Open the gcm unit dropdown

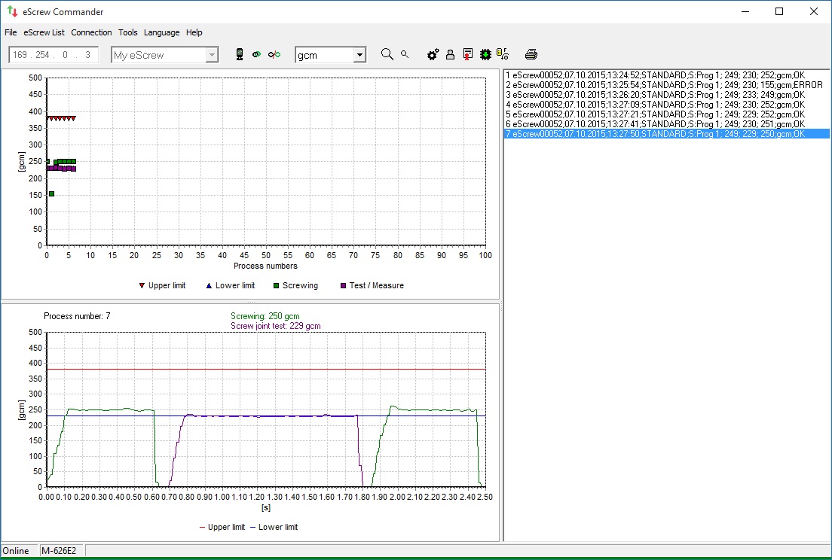pyautogui.click(x=359, y=55)
